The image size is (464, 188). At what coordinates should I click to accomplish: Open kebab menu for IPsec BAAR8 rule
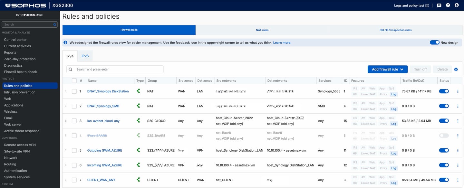(458, 136)
